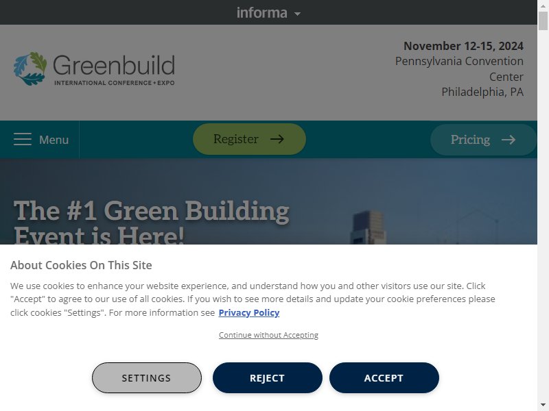The width and height of the screenshot is (549, 411).
Task: Click the hero headline The #1 Green Building Event
Action: [151, 223]
